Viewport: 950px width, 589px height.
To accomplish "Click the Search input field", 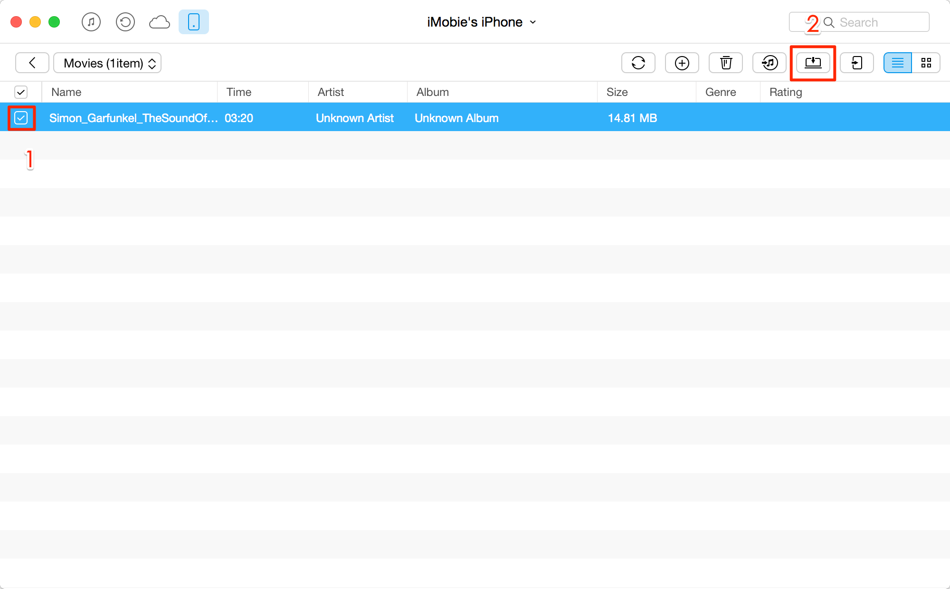I will click(x=859, y=22).
